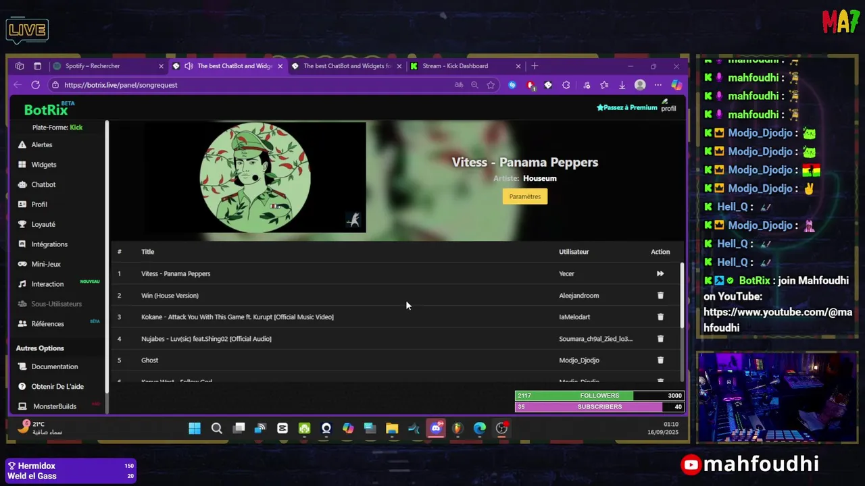Click the album artwork thumbnail
The height and width of the screenshot is (486, 865).
click(x=255, y=178)
